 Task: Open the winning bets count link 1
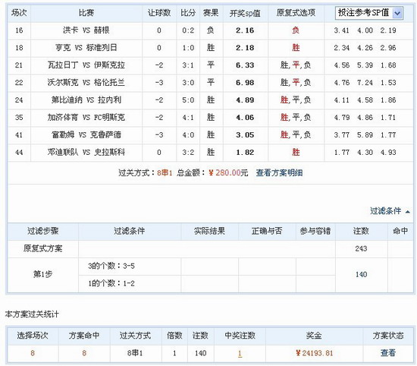point(240,353)
